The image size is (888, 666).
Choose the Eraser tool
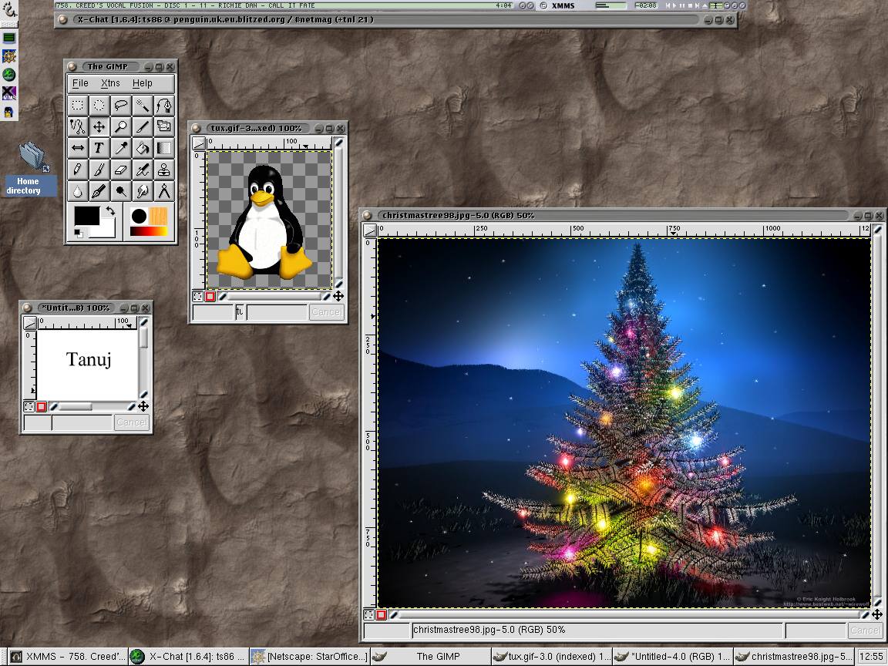coord(121,170)
